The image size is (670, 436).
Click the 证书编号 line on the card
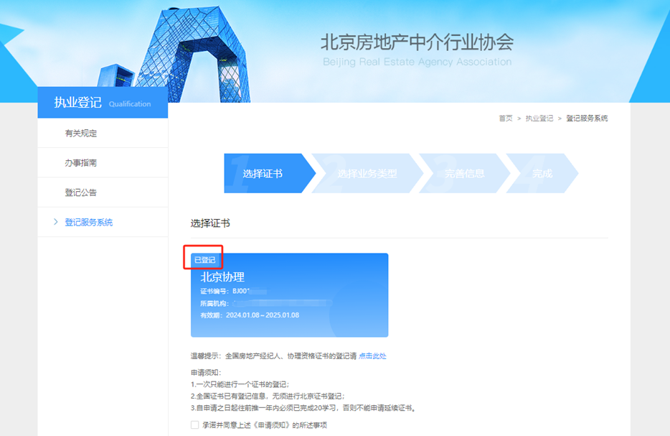[234, 292]
